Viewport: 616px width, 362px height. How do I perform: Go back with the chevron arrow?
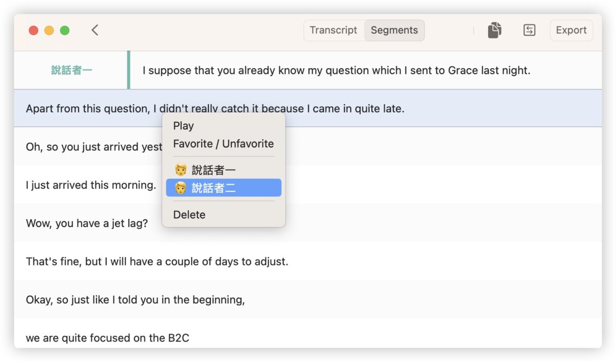click(95, 30)
